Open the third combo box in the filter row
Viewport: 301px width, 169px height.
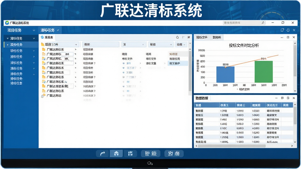(133, 45)
